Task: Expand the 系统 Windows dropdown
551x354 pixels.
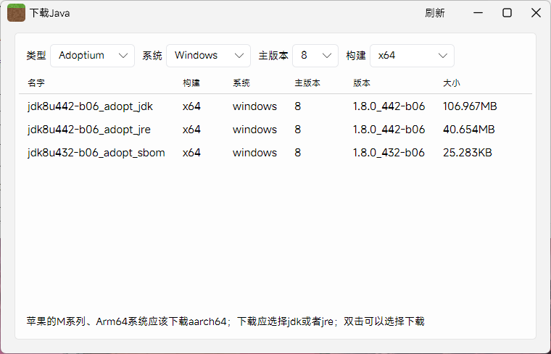Action: [208, 56]
